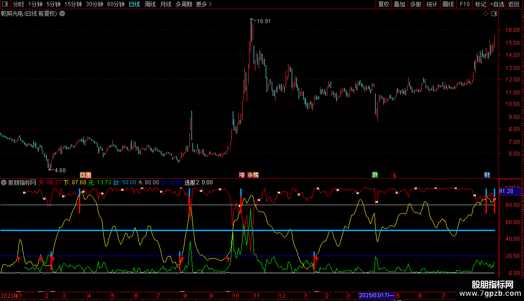The width and height of the screenshot is (524, 301).
Task: Add stock with +自选 button
Action: (x=497, y=4)
